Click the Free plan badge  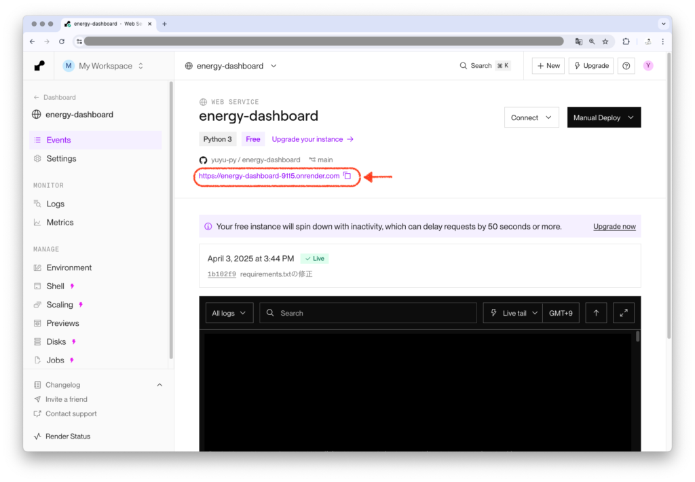click(x=253, y=139)
